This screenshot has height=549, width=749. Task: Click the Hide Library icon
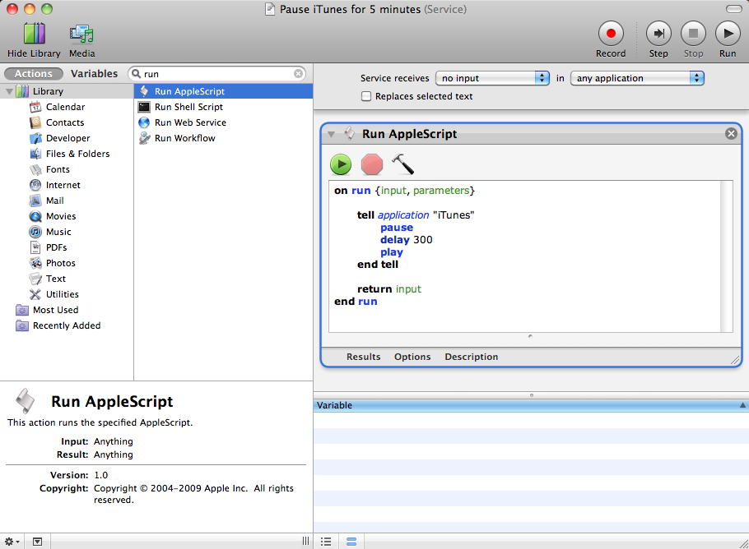pos(34,35)
